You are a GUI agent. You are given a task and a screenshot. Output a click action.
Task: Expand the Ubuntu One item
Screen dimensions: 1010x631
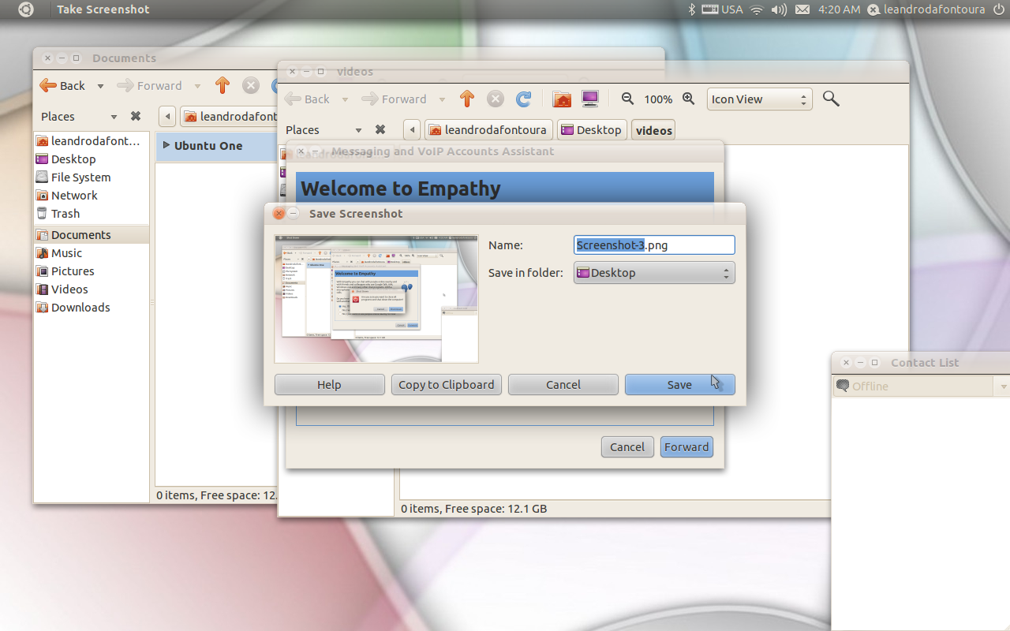tap(166, 145)
